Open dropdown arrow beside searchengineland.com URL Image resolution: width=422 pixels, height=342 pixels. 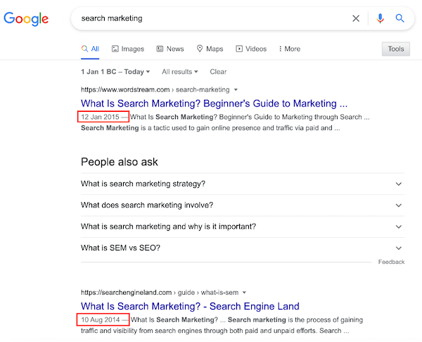[x=244, y=293]
